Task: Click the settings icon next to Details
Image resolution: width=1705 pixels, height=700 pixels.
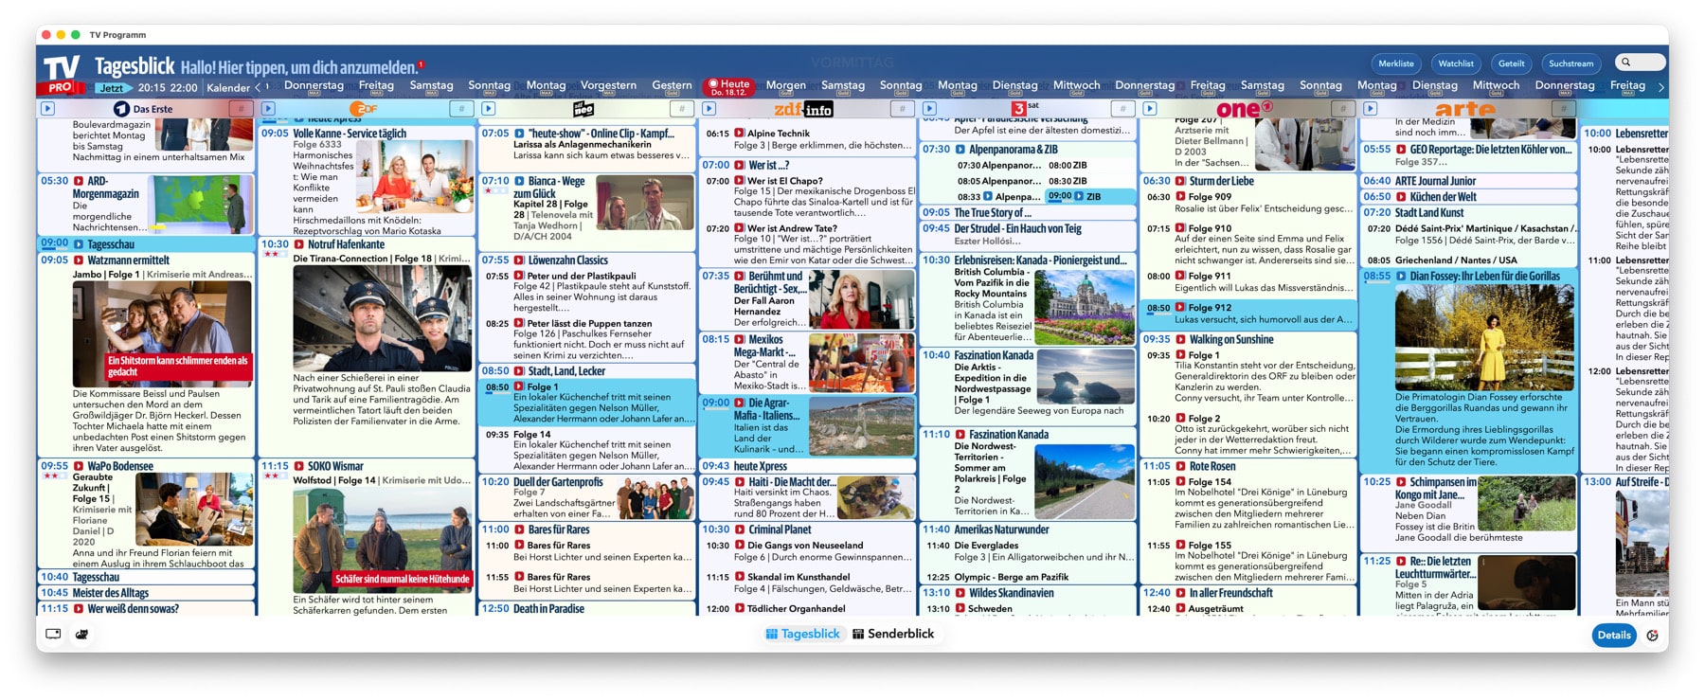Action: click(x=1652, y=636)
